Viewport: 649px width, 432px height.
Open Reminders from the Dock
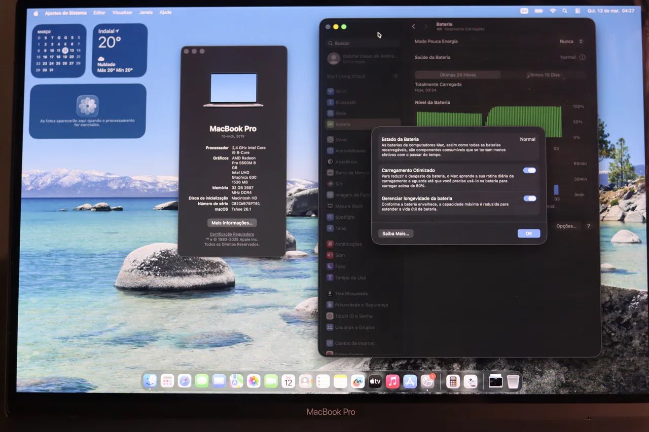click(x=323, y=381)
